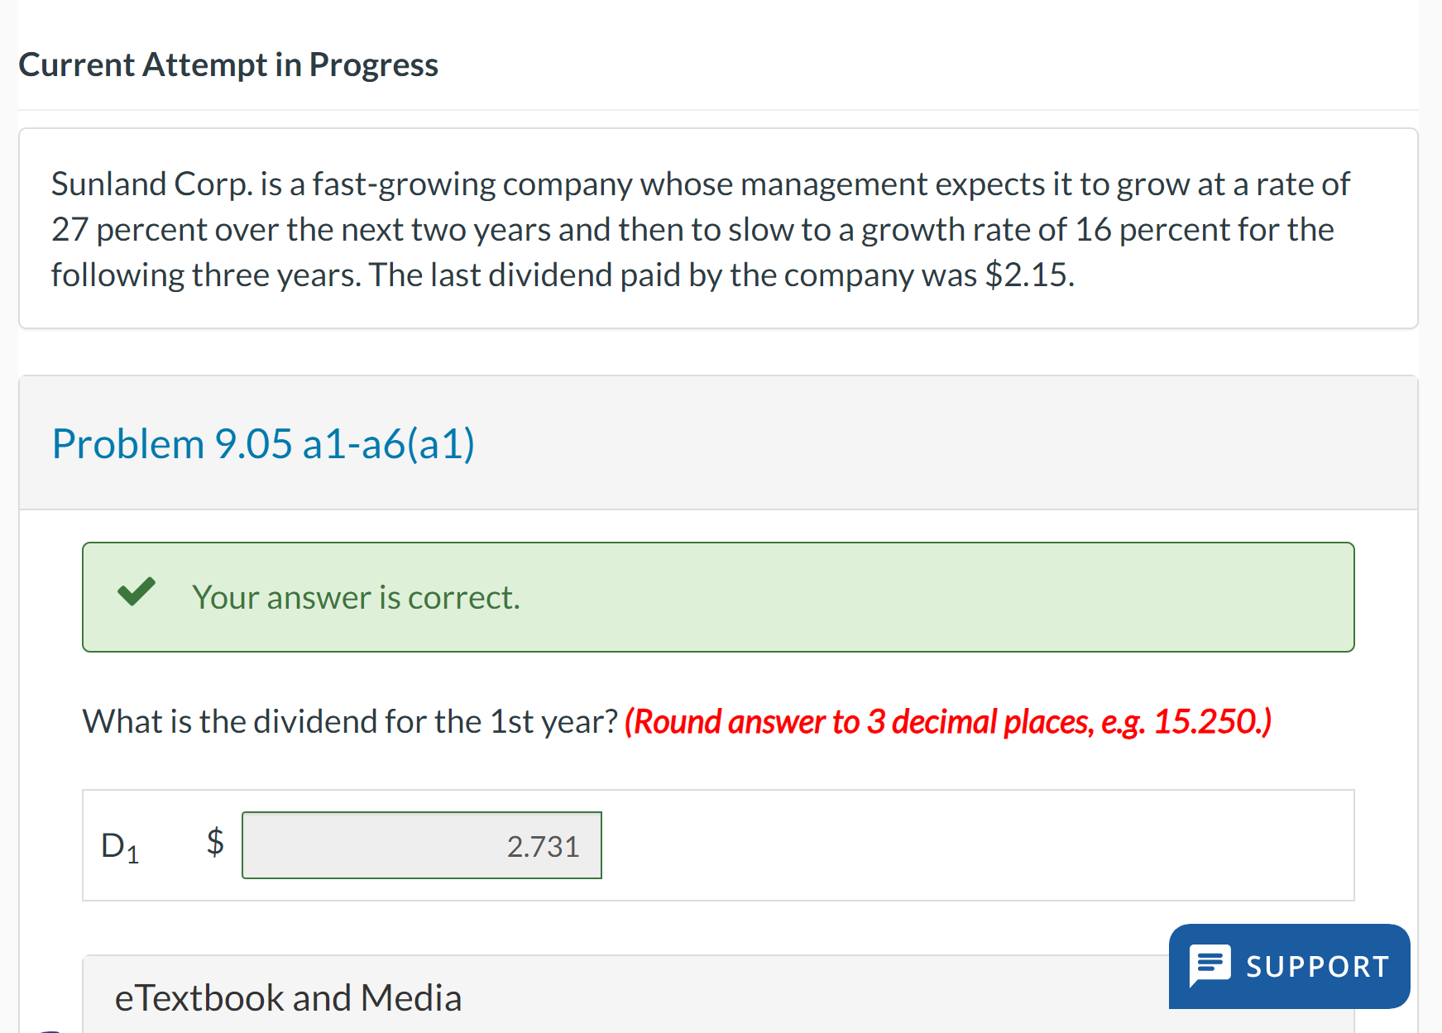Click the dollar sign next to D1
This screenshot has width=1442, height=1033.
click(215, 844)
